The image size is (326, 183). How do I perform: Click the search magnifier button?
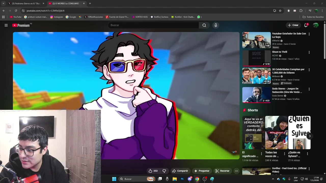tap(204, 25)
